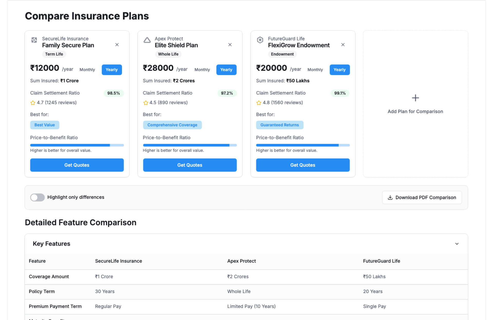Toggle Highlight only differences switch

[37, 197]
